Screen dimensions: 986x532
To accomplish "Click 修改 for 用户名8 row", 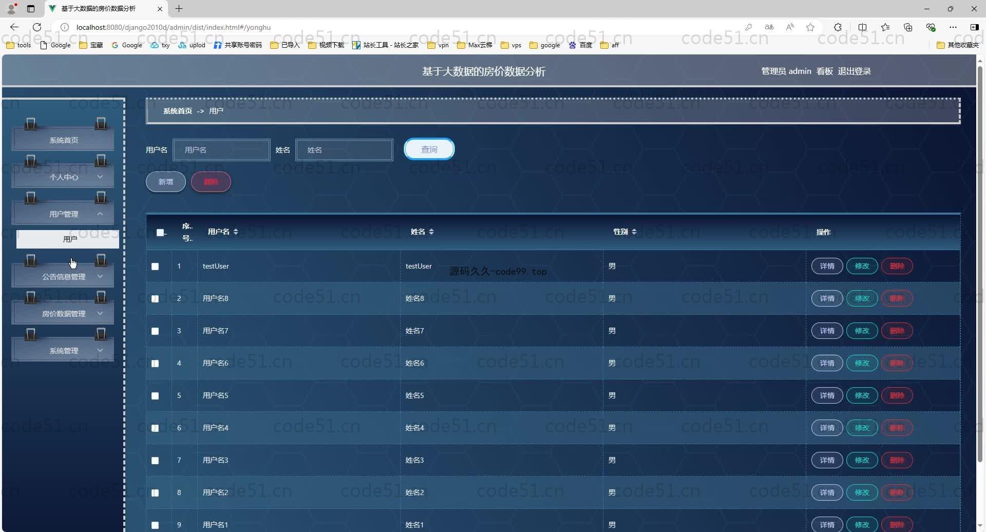I will coord(862,298).
